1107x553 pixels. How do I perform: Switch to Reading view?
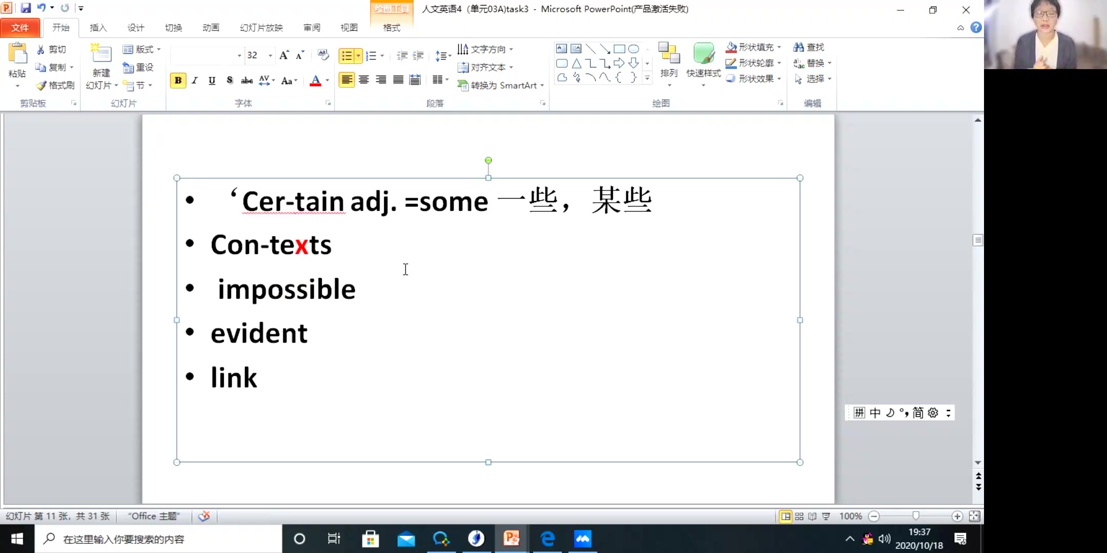point(812,516)
